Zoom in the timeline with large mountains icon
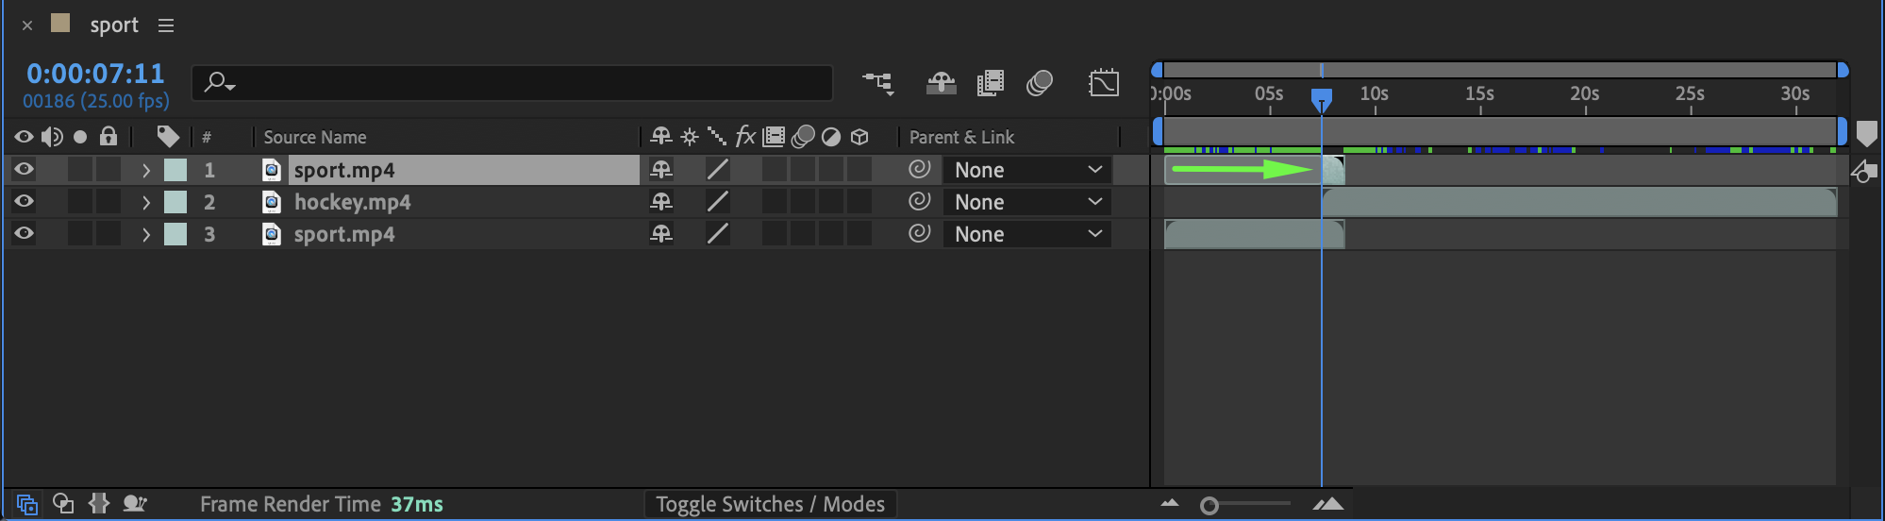The height and width of the screenshot is (521, 1885). pos(1328,504)
